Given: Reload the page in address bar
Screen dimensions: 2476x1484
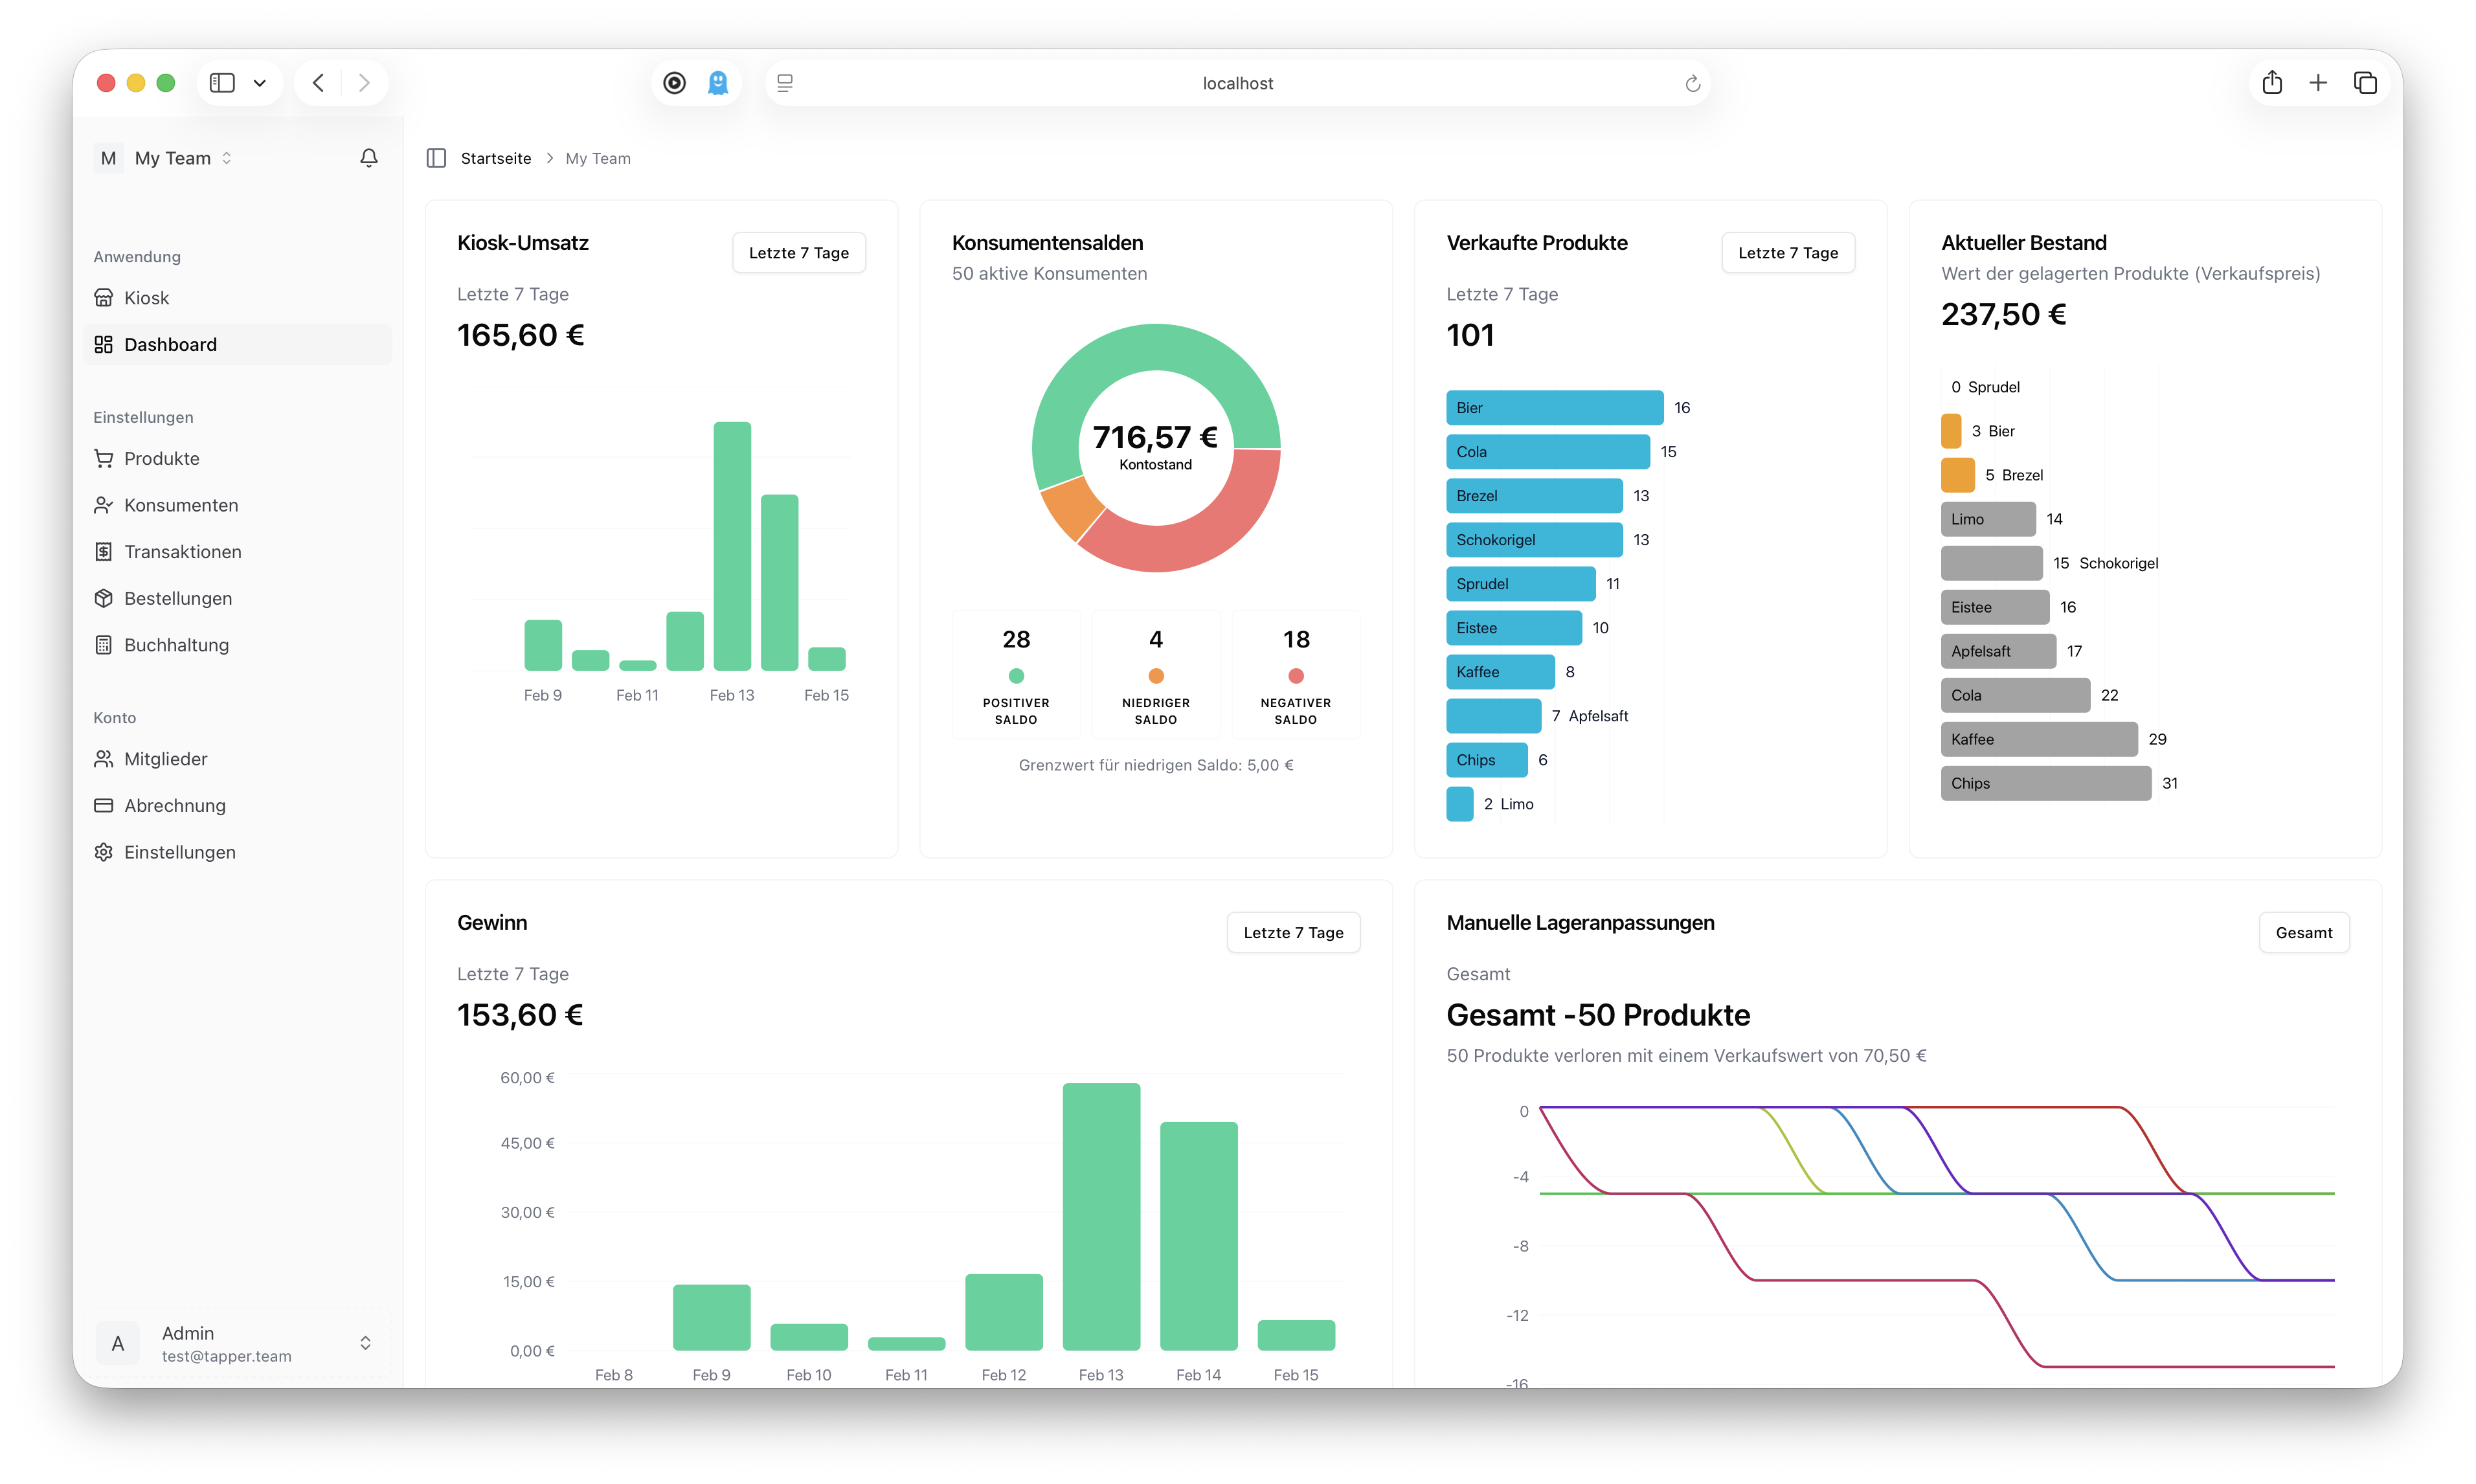Looking at the screenshot, I should [x=1692, y=83].
